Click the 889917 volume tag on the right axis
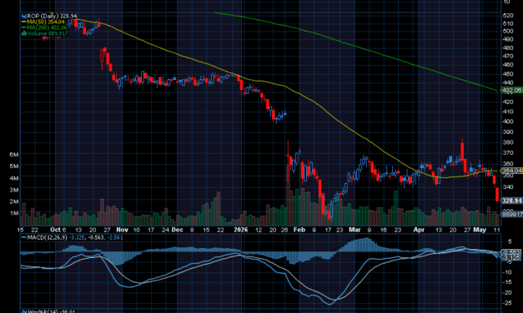 tap(512, 214)
